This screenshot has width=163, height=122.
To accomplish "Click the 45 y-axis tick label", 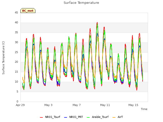I will (x=16, y=12).
